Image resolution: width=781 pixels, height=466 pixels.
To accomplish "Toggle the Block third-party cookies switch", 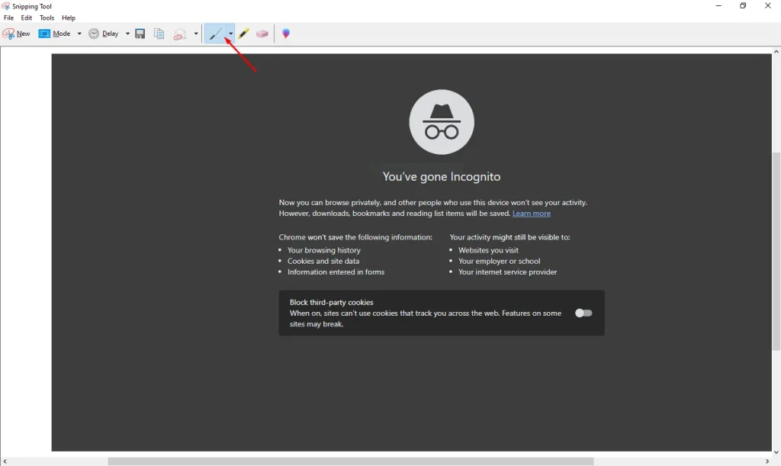I will tap(583, 313).
